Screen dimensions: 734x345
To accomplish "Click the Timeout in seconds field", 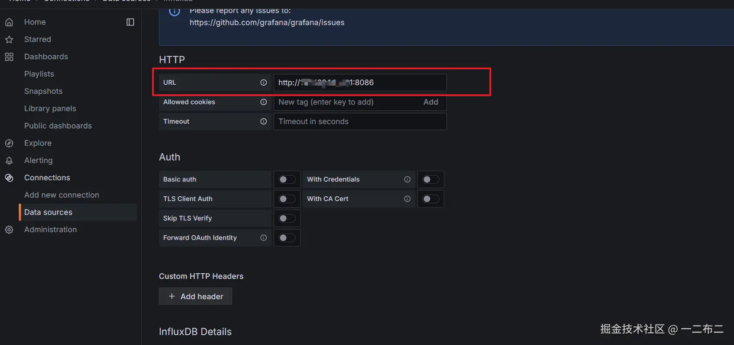I will pyautogui.click(x=360, y=121).
